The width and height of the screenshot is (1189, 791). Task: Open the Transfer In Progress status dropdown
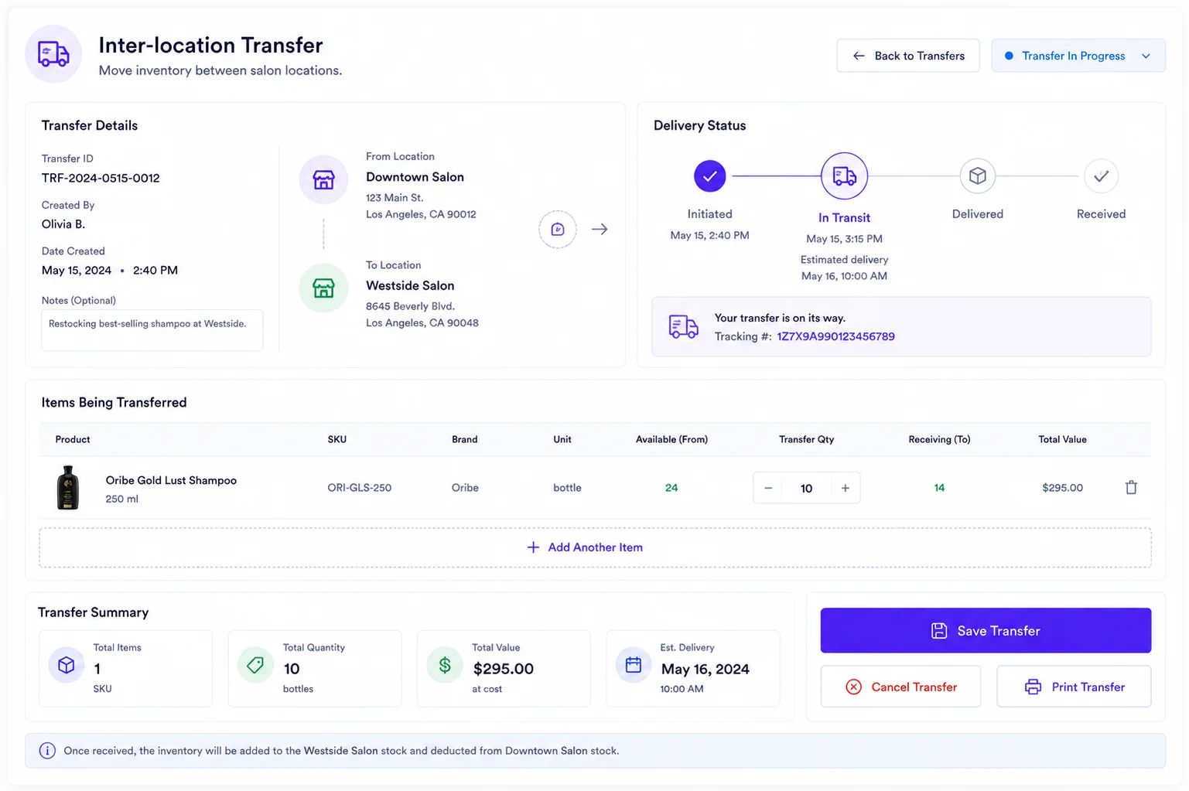pos(1078,56)
